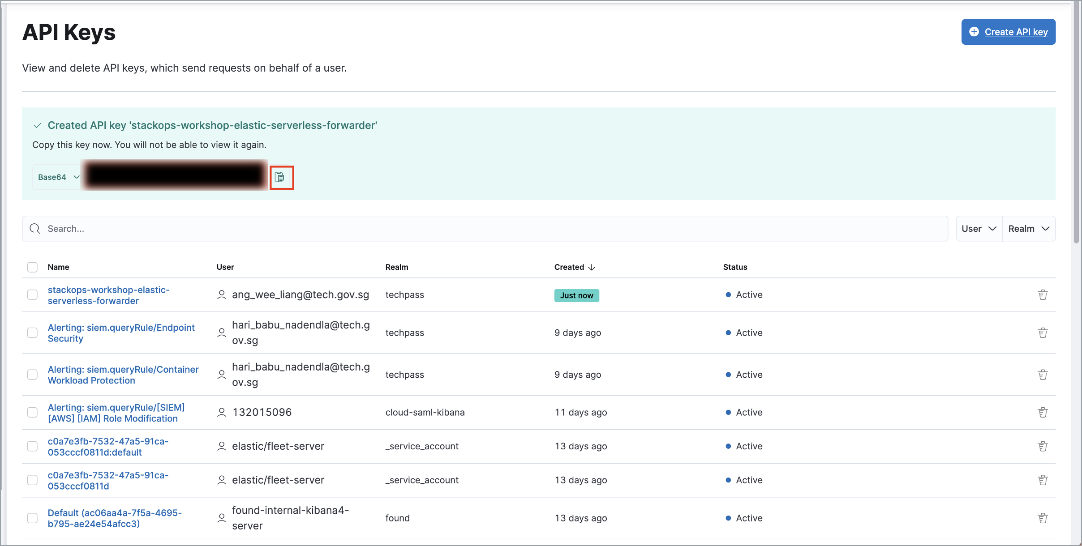
Task: Check the stackops-workshop-elastic-serverless-forwarder row
Action: point(32,295)
